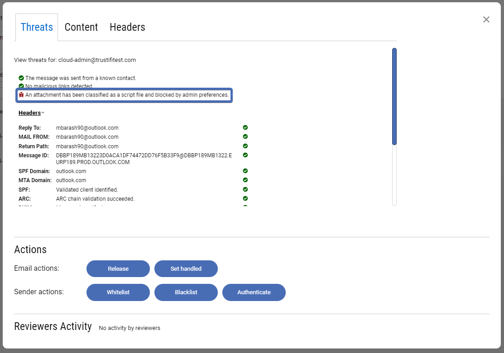504x353 pixels.
Task: Click the check icon next to MTA Domain
Action: pyautogui.click(x=245, y=180)
